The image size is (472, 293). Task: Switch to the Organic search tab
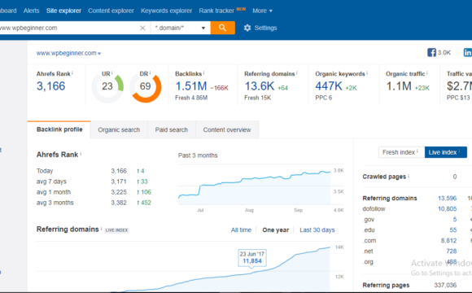(x=119, y=129)
